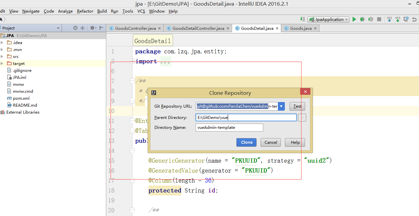Viewport: 419px width, 216px height.
Task: Collapse the code block at line 14
Action: [x=132, y=150]
